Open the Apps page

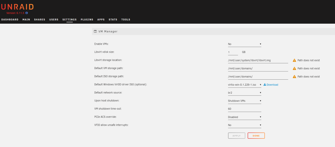pyautogui.click(x=101, y=20)
